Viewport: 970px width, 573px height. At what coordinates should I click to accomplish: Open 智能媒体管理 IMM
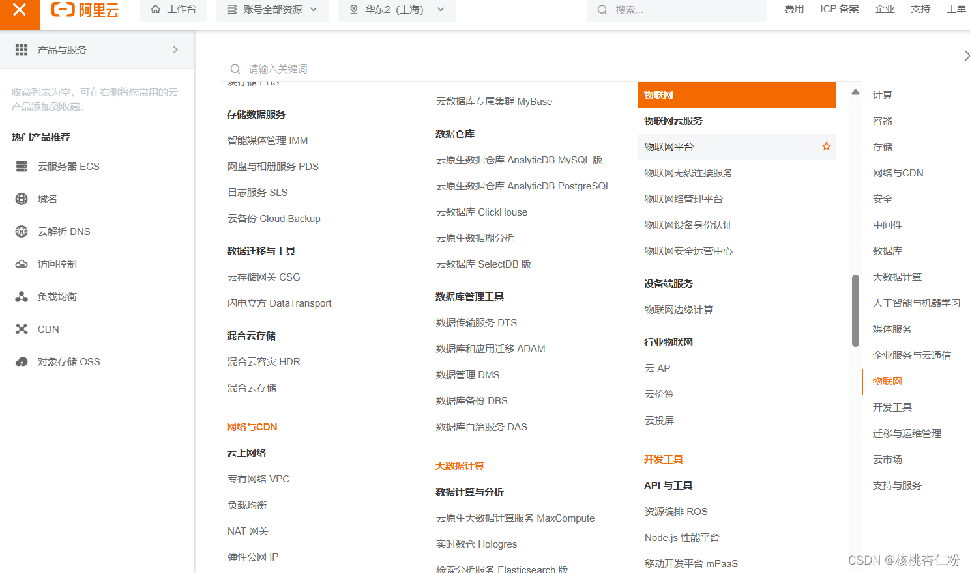coord(268,141)
